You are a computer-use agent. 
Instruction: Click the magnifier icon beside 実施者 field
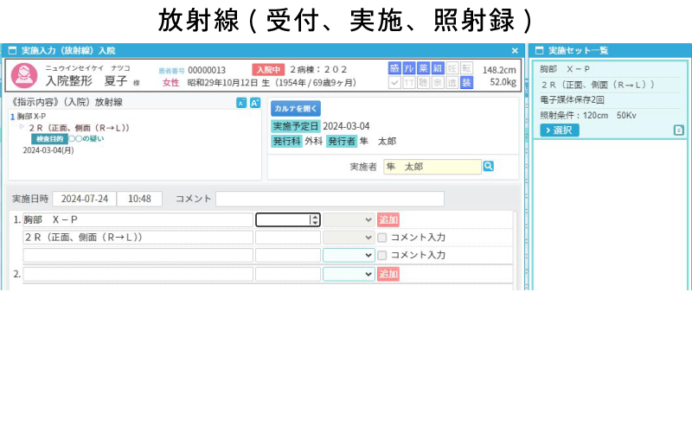tap(489, 167)
